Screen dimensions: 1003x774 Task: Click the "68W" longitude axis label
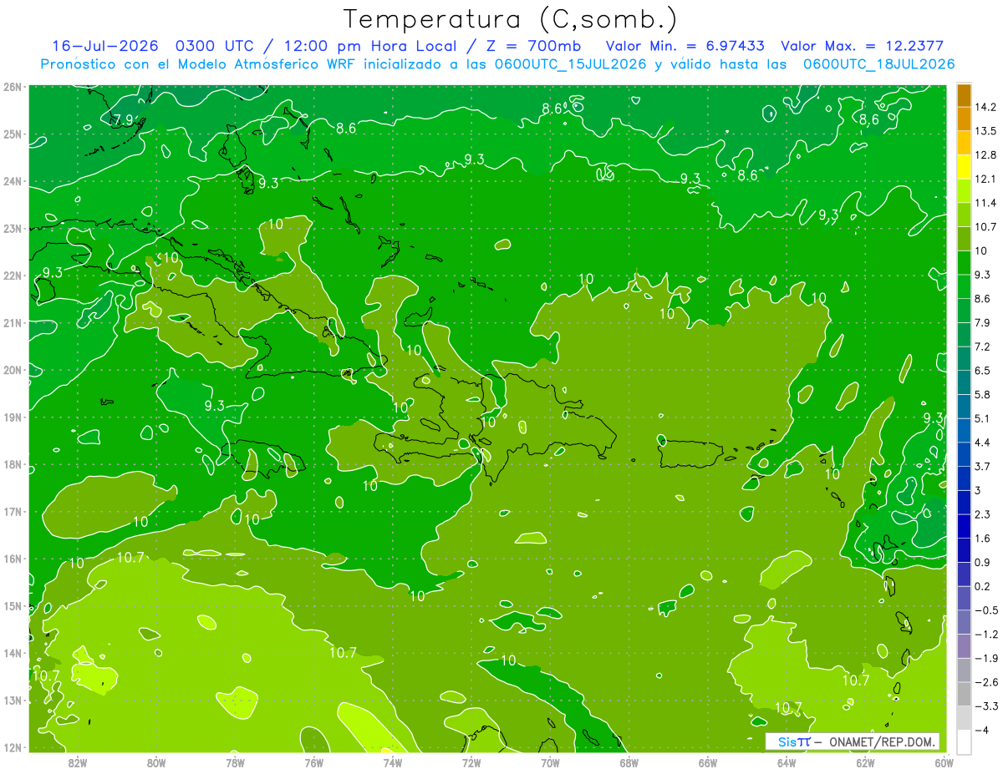coord(629,762)
